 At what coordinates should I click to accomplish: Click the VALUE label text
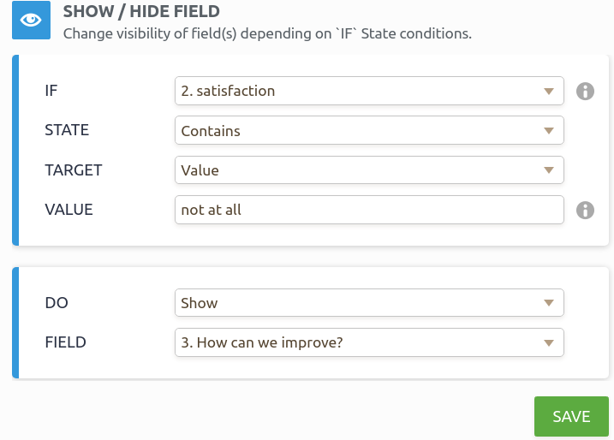tap(69, 210)
